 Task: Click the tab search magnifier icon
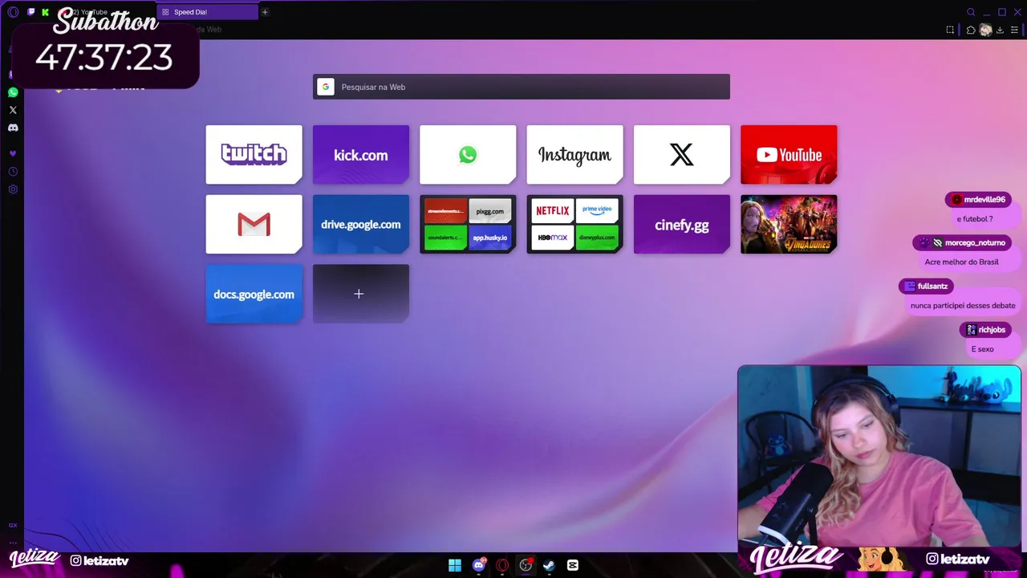tap(971, 12)
